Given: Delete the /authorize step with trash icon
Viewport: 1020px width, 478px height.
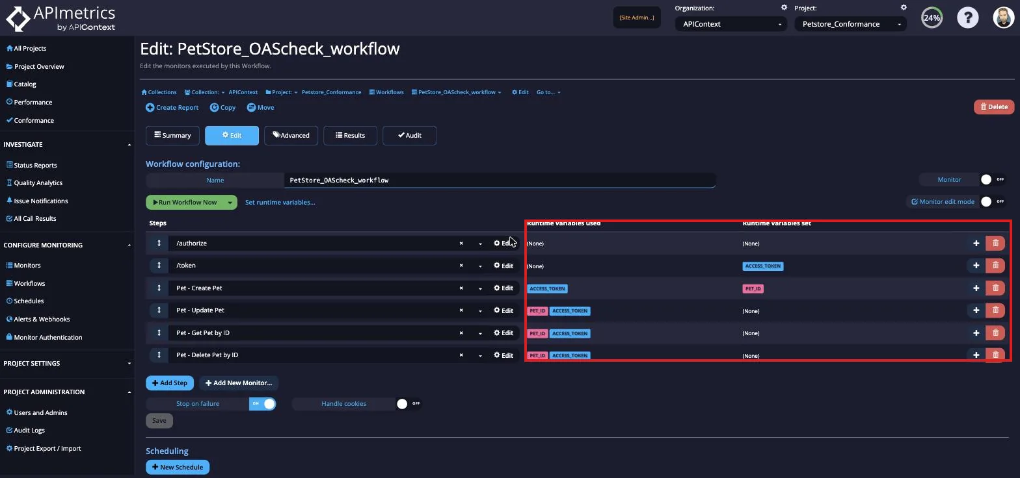Looking at the screenshot, I should pyautogui.click(x=995, y=243).
